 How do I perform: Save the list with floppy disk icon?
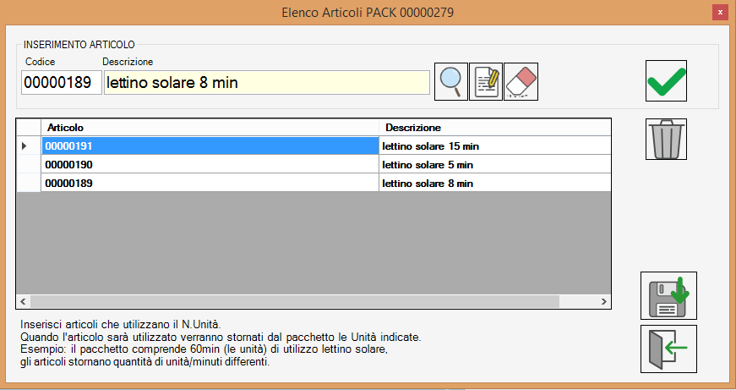tap(668, 295)
